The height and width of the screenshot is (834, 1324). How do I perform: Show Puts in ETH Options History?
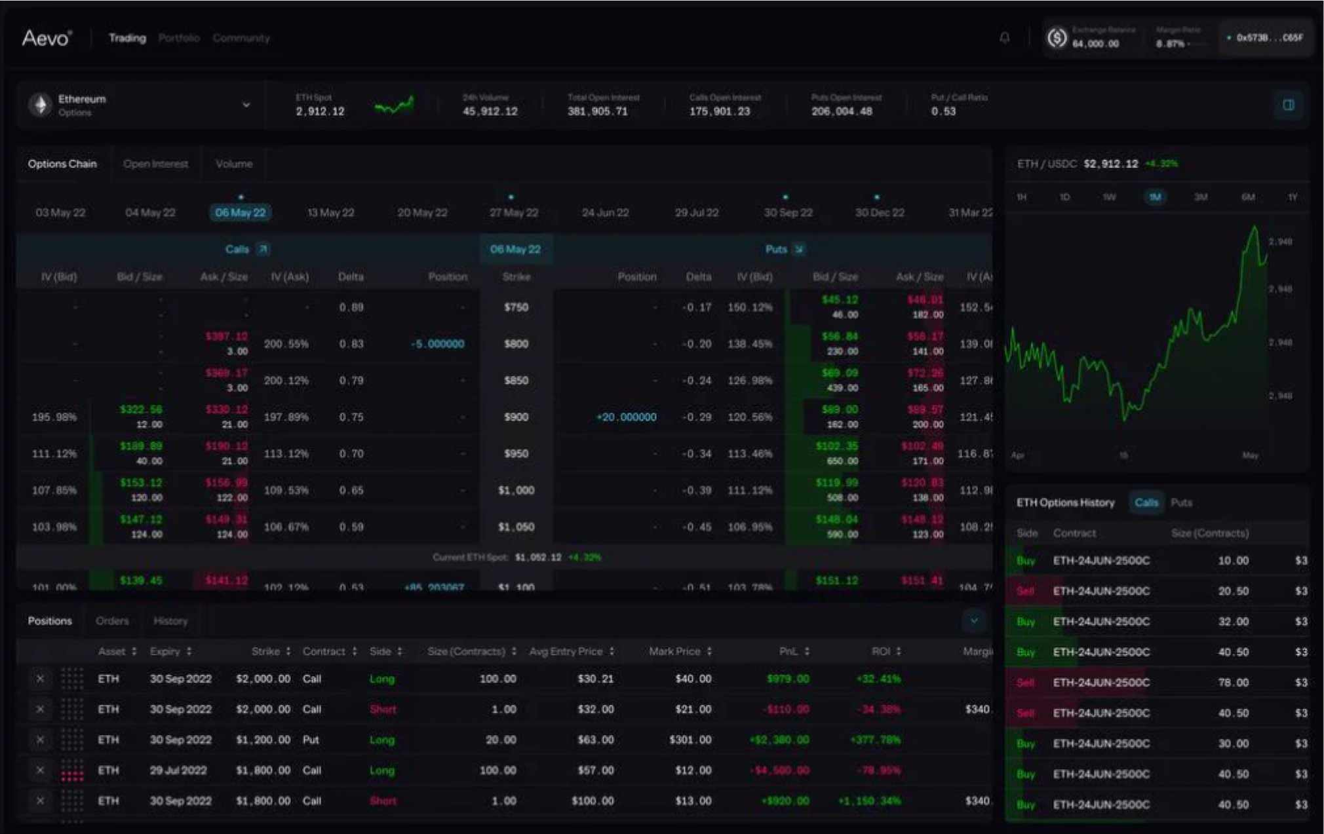point(1181,502)
